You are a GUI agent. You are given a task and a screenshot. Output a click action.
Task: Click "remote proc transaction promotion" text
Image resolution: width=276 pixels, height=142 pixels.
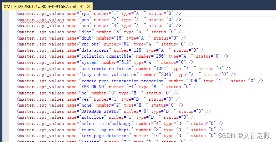tap(123, 81)
